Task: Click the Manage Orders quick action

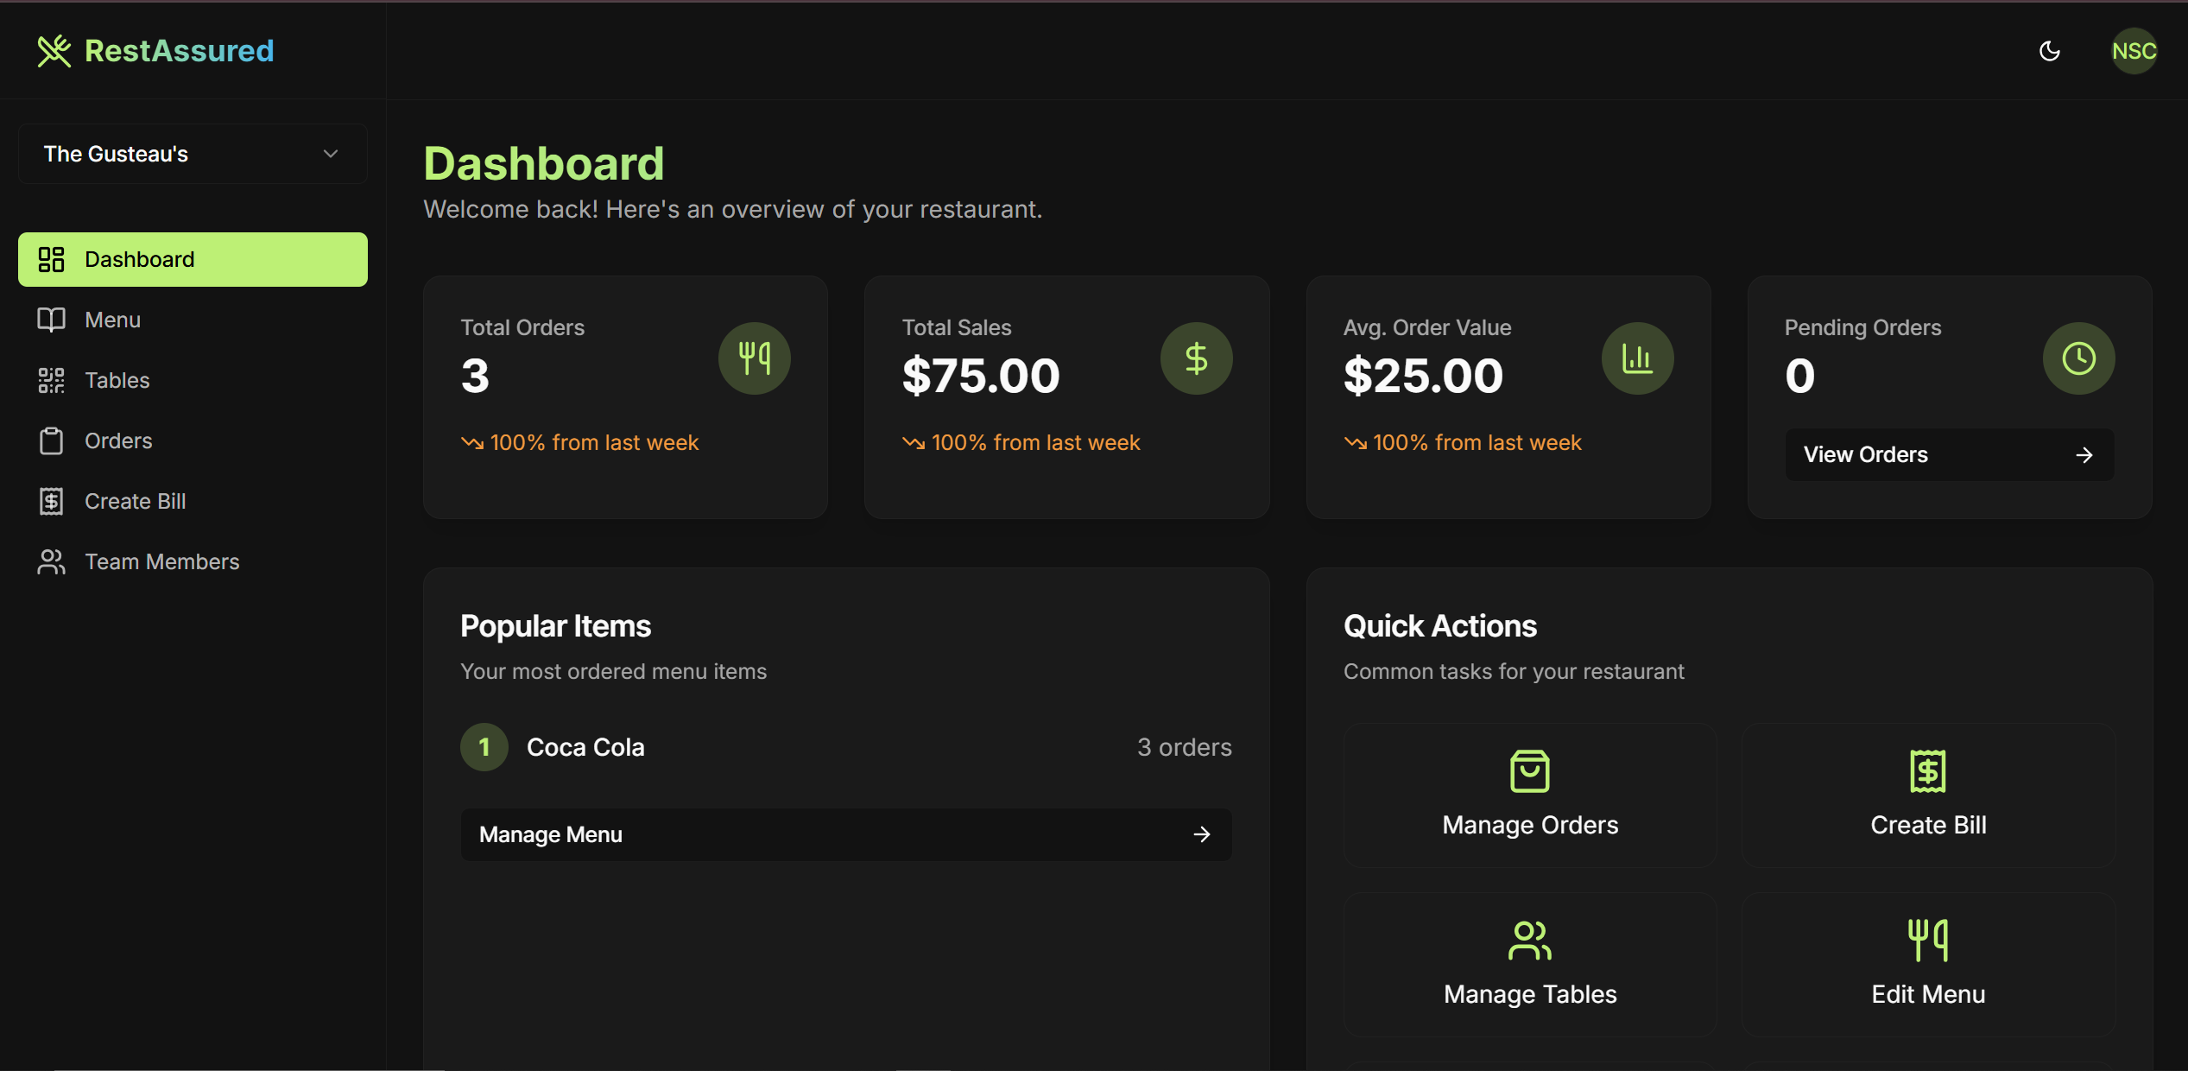Action: coord(1530,795)
